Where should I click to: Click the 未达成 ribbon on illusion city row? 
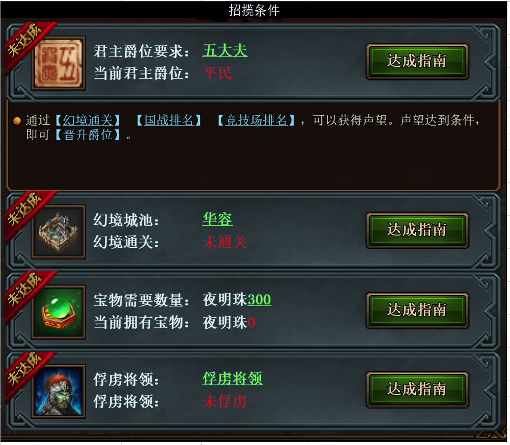(x=26, y=211)
